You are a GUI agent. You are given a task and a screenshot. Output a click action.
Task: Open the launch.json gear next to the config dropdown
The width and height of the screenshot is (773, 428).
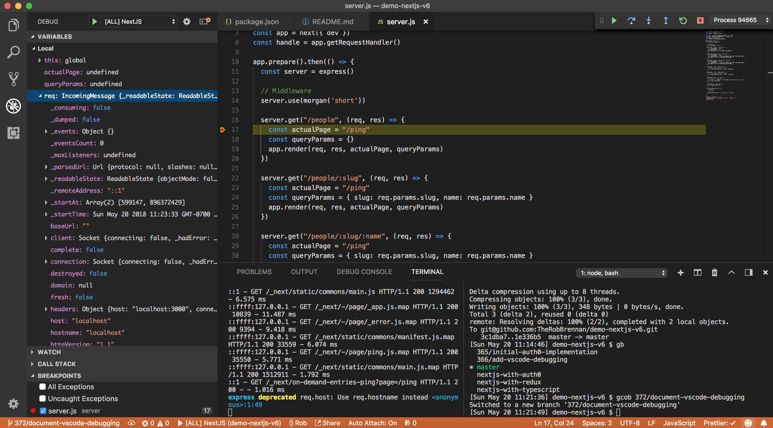tap(187, 22)
